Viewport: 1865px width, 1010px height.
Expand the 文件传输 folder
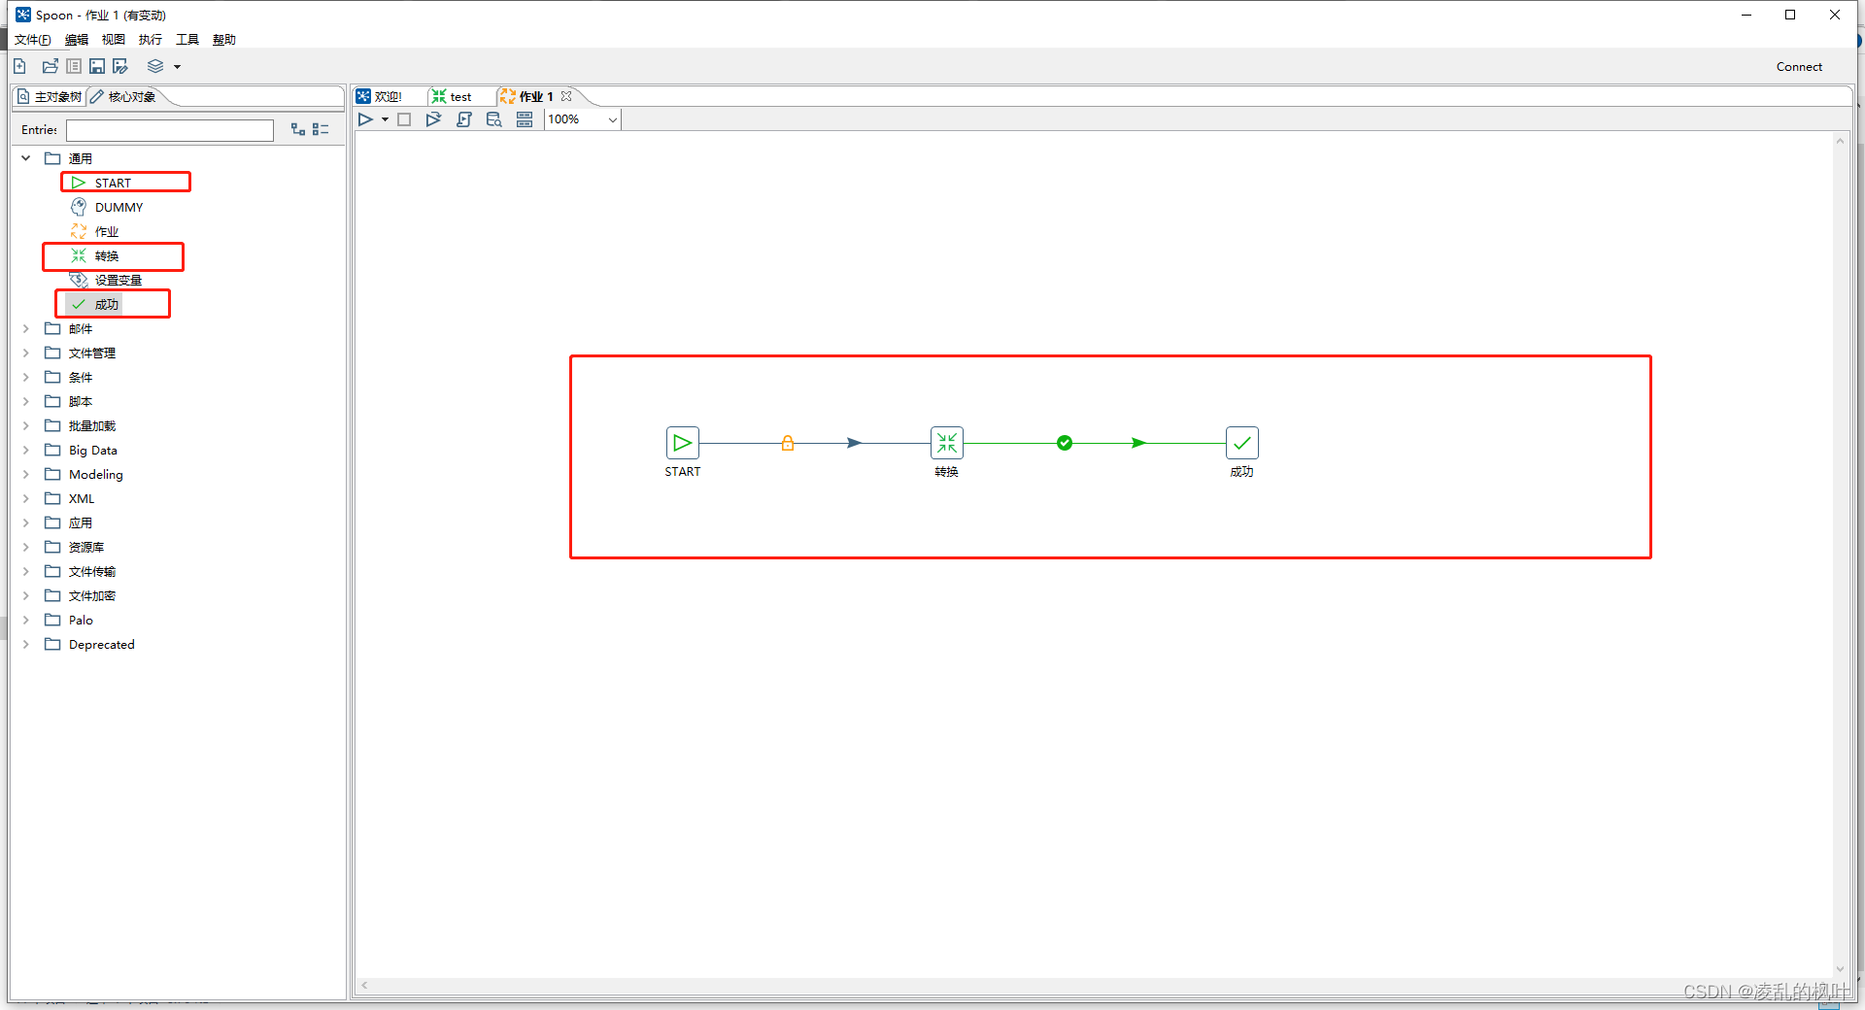[x=26, y=571]
